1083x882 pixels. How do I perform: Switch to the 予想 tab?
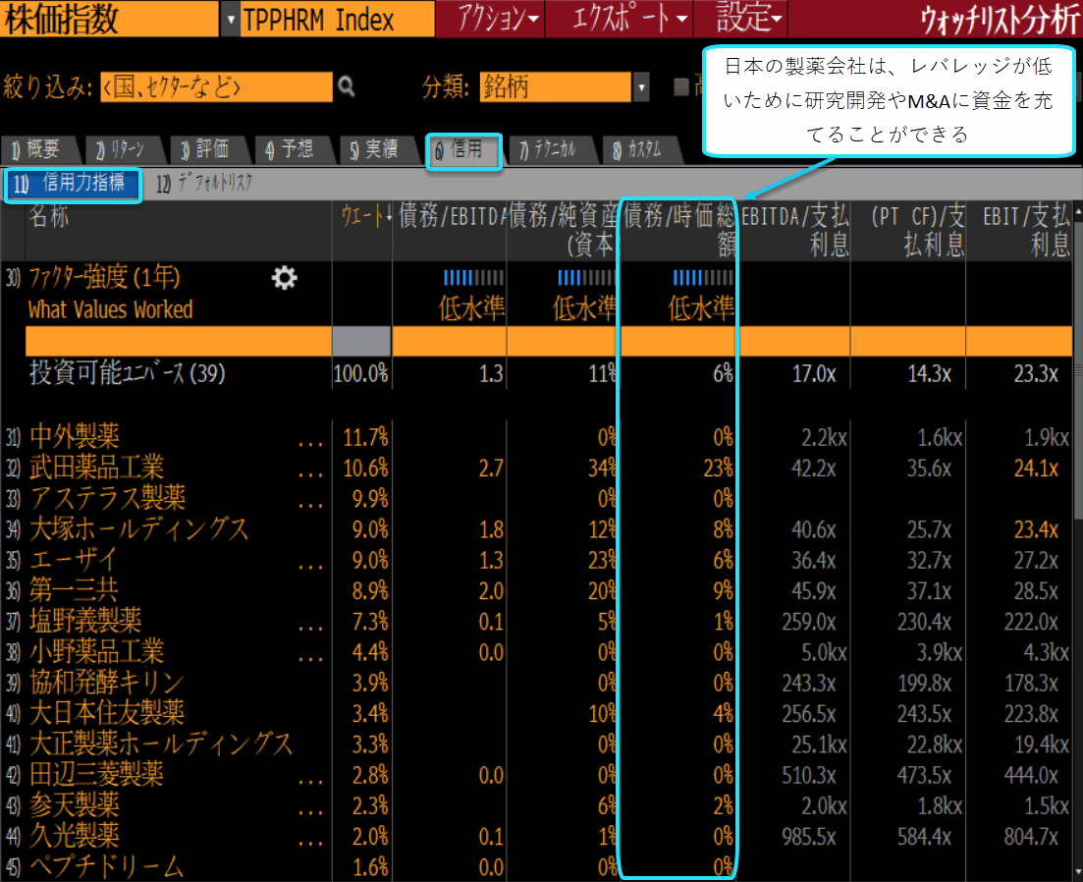[x=293, y=149]
